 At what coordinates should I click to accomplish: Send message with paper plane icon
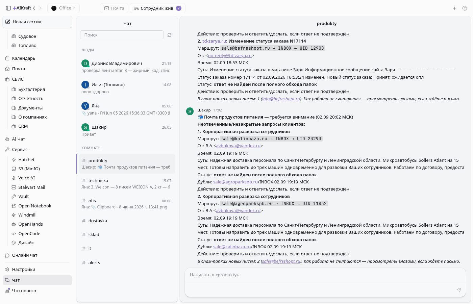(459, 290)
